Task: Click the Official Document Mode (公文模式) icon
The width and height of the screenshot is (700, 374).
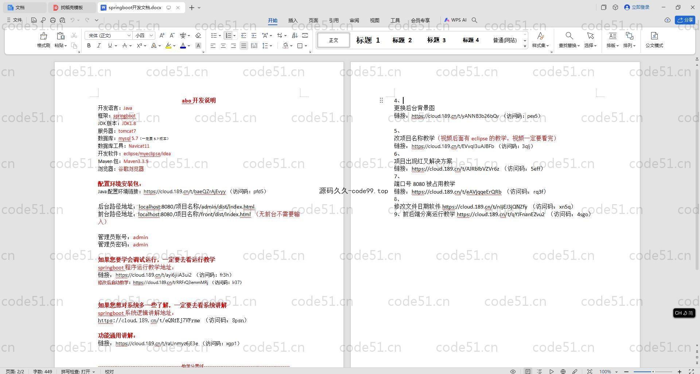Action: (x=654, y=36)
